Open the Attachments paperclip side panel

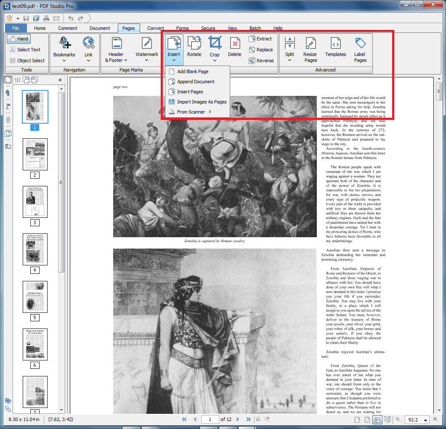click(x=8, y=120)
